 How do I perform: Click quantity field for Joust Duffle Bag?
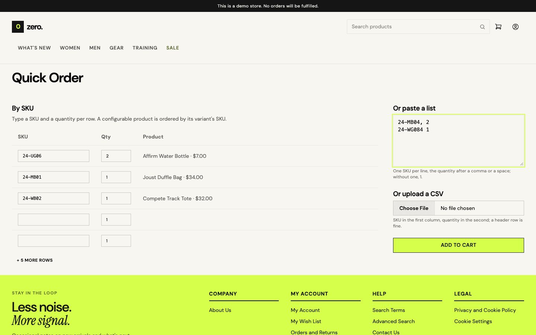pos(116,177)
